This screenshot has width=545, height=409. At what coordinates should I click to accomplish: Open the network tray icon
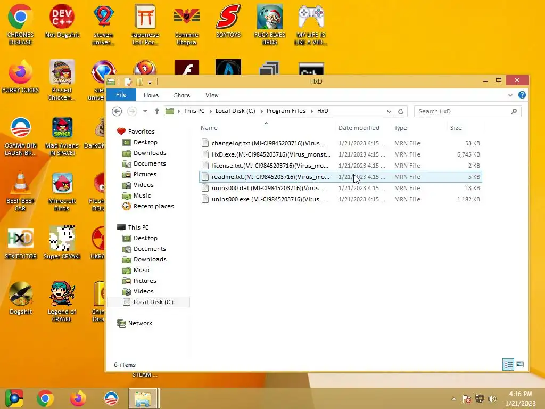pyautogui.click(x=480, y=399)
